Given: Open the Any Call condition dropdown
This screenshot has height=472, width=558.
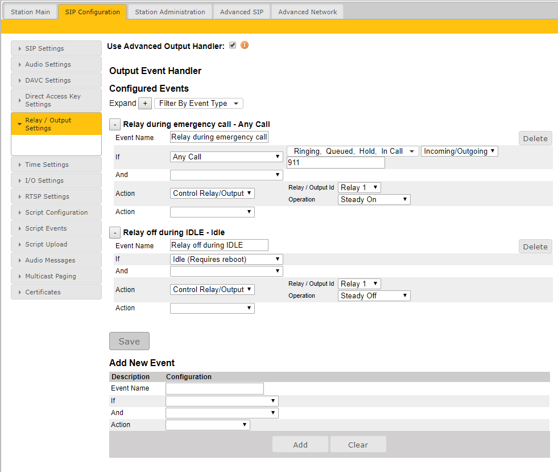Looking at the screenshot, I should [x=226, y=157].
